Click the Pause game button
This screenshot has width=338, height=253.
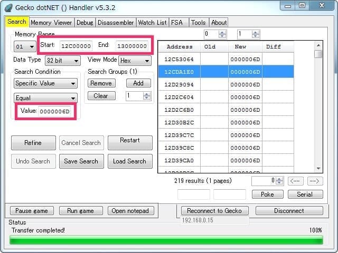click(31, 211)
